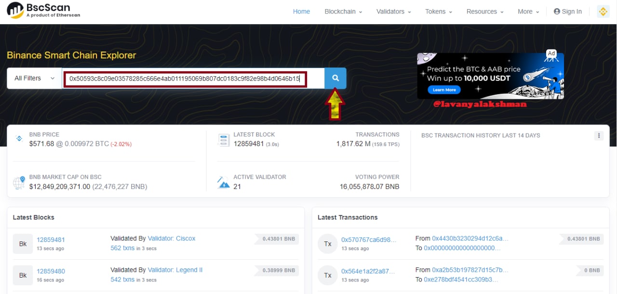Open block 12859481 link
Screen dimensions: 617x294
pos(51,240)
